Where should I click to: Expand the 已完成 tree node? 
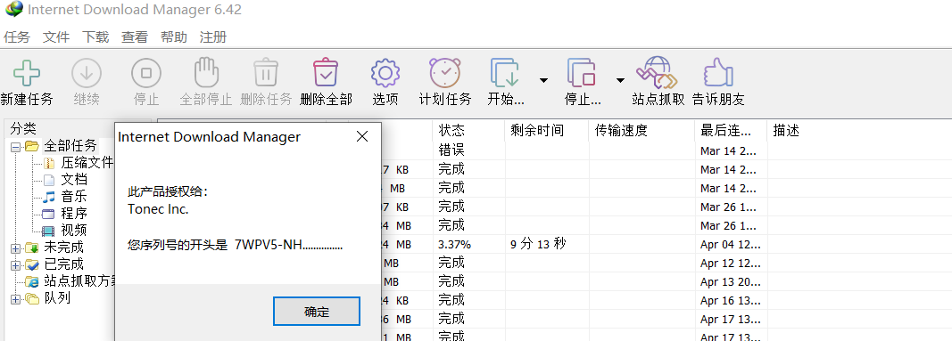point(15,264)
